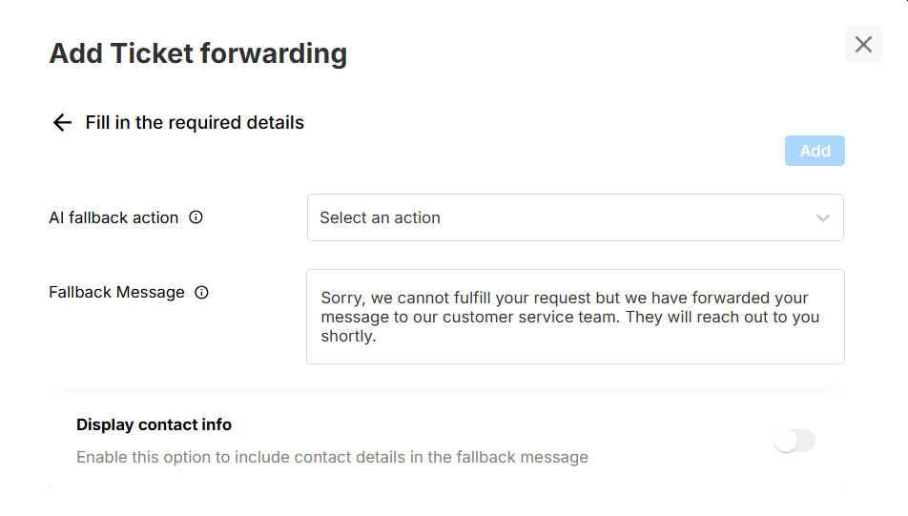Click the 'Fallback Message' field label
This screenshot has height=516, width=908.
(116, 293)
